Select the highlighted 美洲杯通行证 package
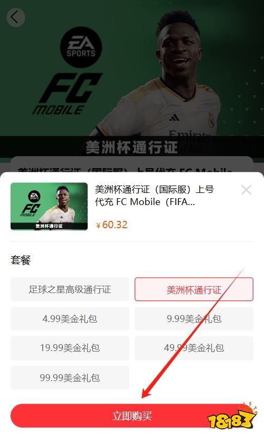Screen dimensions: 264x438 click(194, 289)
